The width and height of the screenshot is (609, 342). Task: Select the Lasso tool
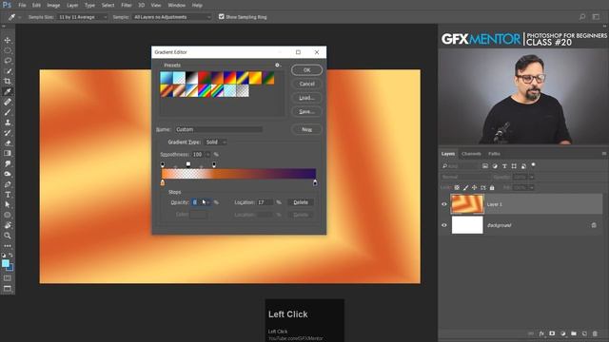[8, 61]
